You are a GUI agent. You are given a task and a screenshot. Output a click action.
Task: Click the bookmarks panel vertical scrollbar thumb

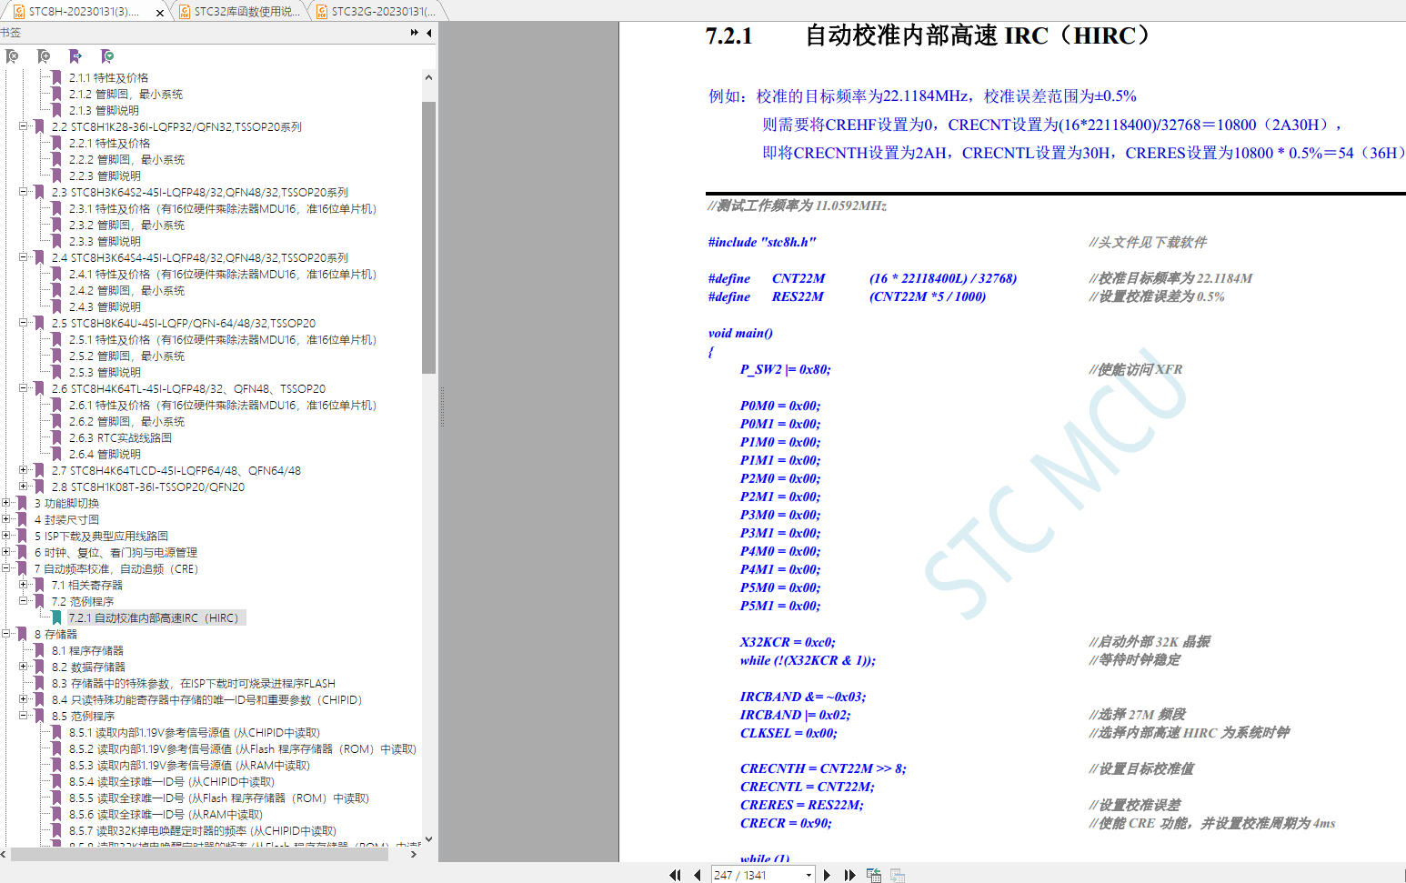point(428,237)
